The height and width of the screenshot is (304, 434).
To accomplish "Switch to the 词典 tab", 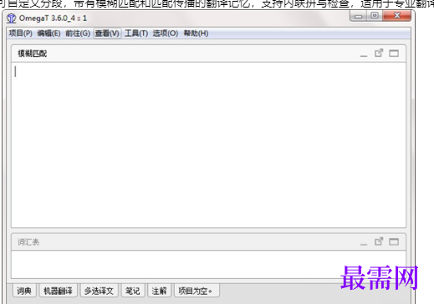I will click(24, 291).
